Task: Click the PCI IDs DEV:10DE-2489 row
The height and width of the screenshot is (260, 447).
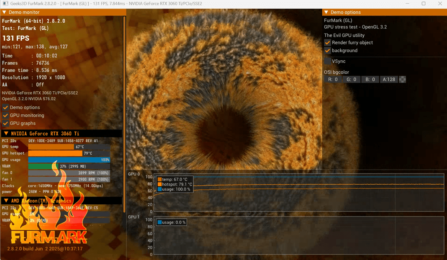Action: click(x=50, y=141)
